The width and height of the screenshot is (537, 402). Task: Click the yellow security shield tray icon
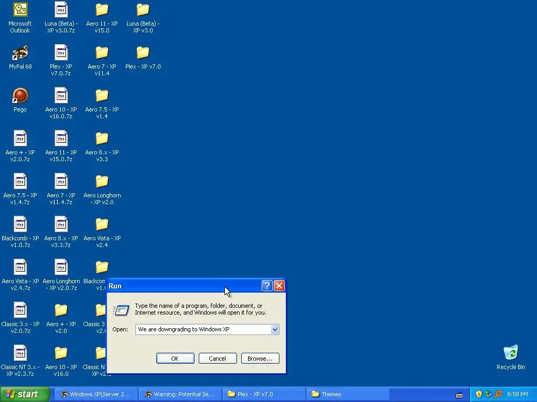click(x=479, y=394)
